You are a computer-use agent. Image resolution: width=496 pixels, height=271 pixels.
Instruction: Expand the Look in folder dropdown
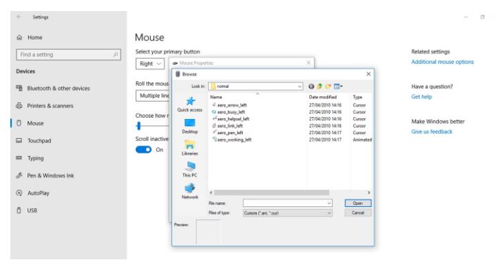coord(299,86)
